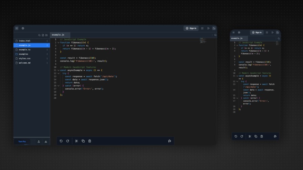Click upload icon in sidebar footer

[39, 141]
